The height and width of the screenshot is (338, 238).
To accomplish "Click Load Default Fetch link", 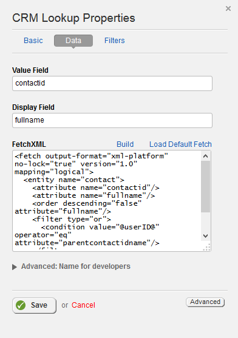I will (x=180, y=144).
